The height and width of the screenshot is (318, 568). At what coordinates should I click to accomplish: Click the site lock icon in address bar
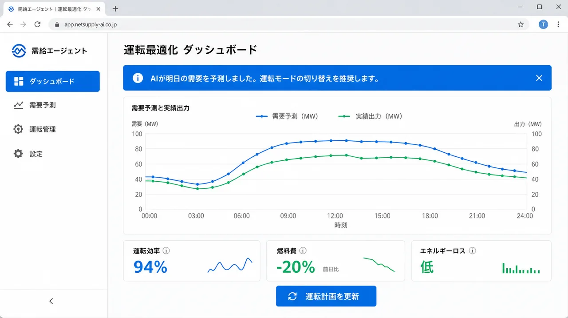pos(57,25)
